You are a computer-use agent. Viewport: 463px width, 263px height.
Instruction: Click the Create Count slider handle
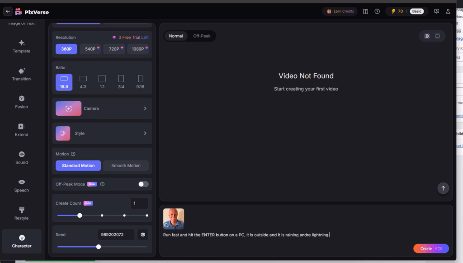80,216
